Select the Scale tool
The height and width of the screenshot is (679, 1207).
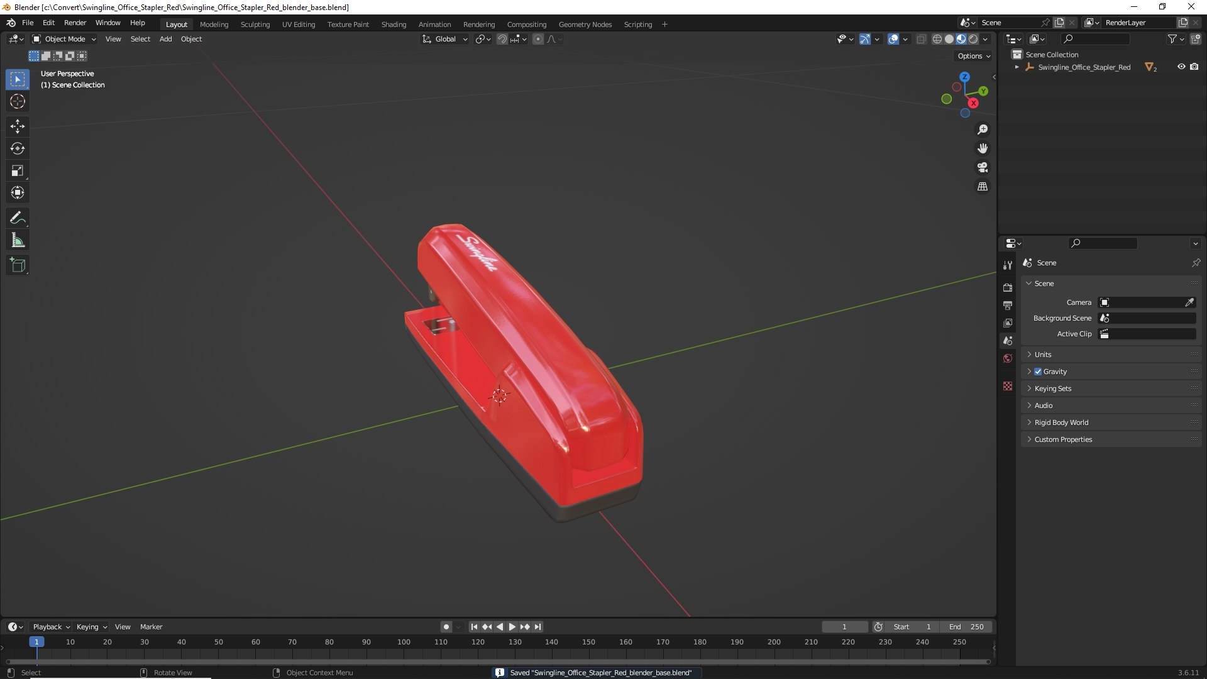tap(18, 170)
